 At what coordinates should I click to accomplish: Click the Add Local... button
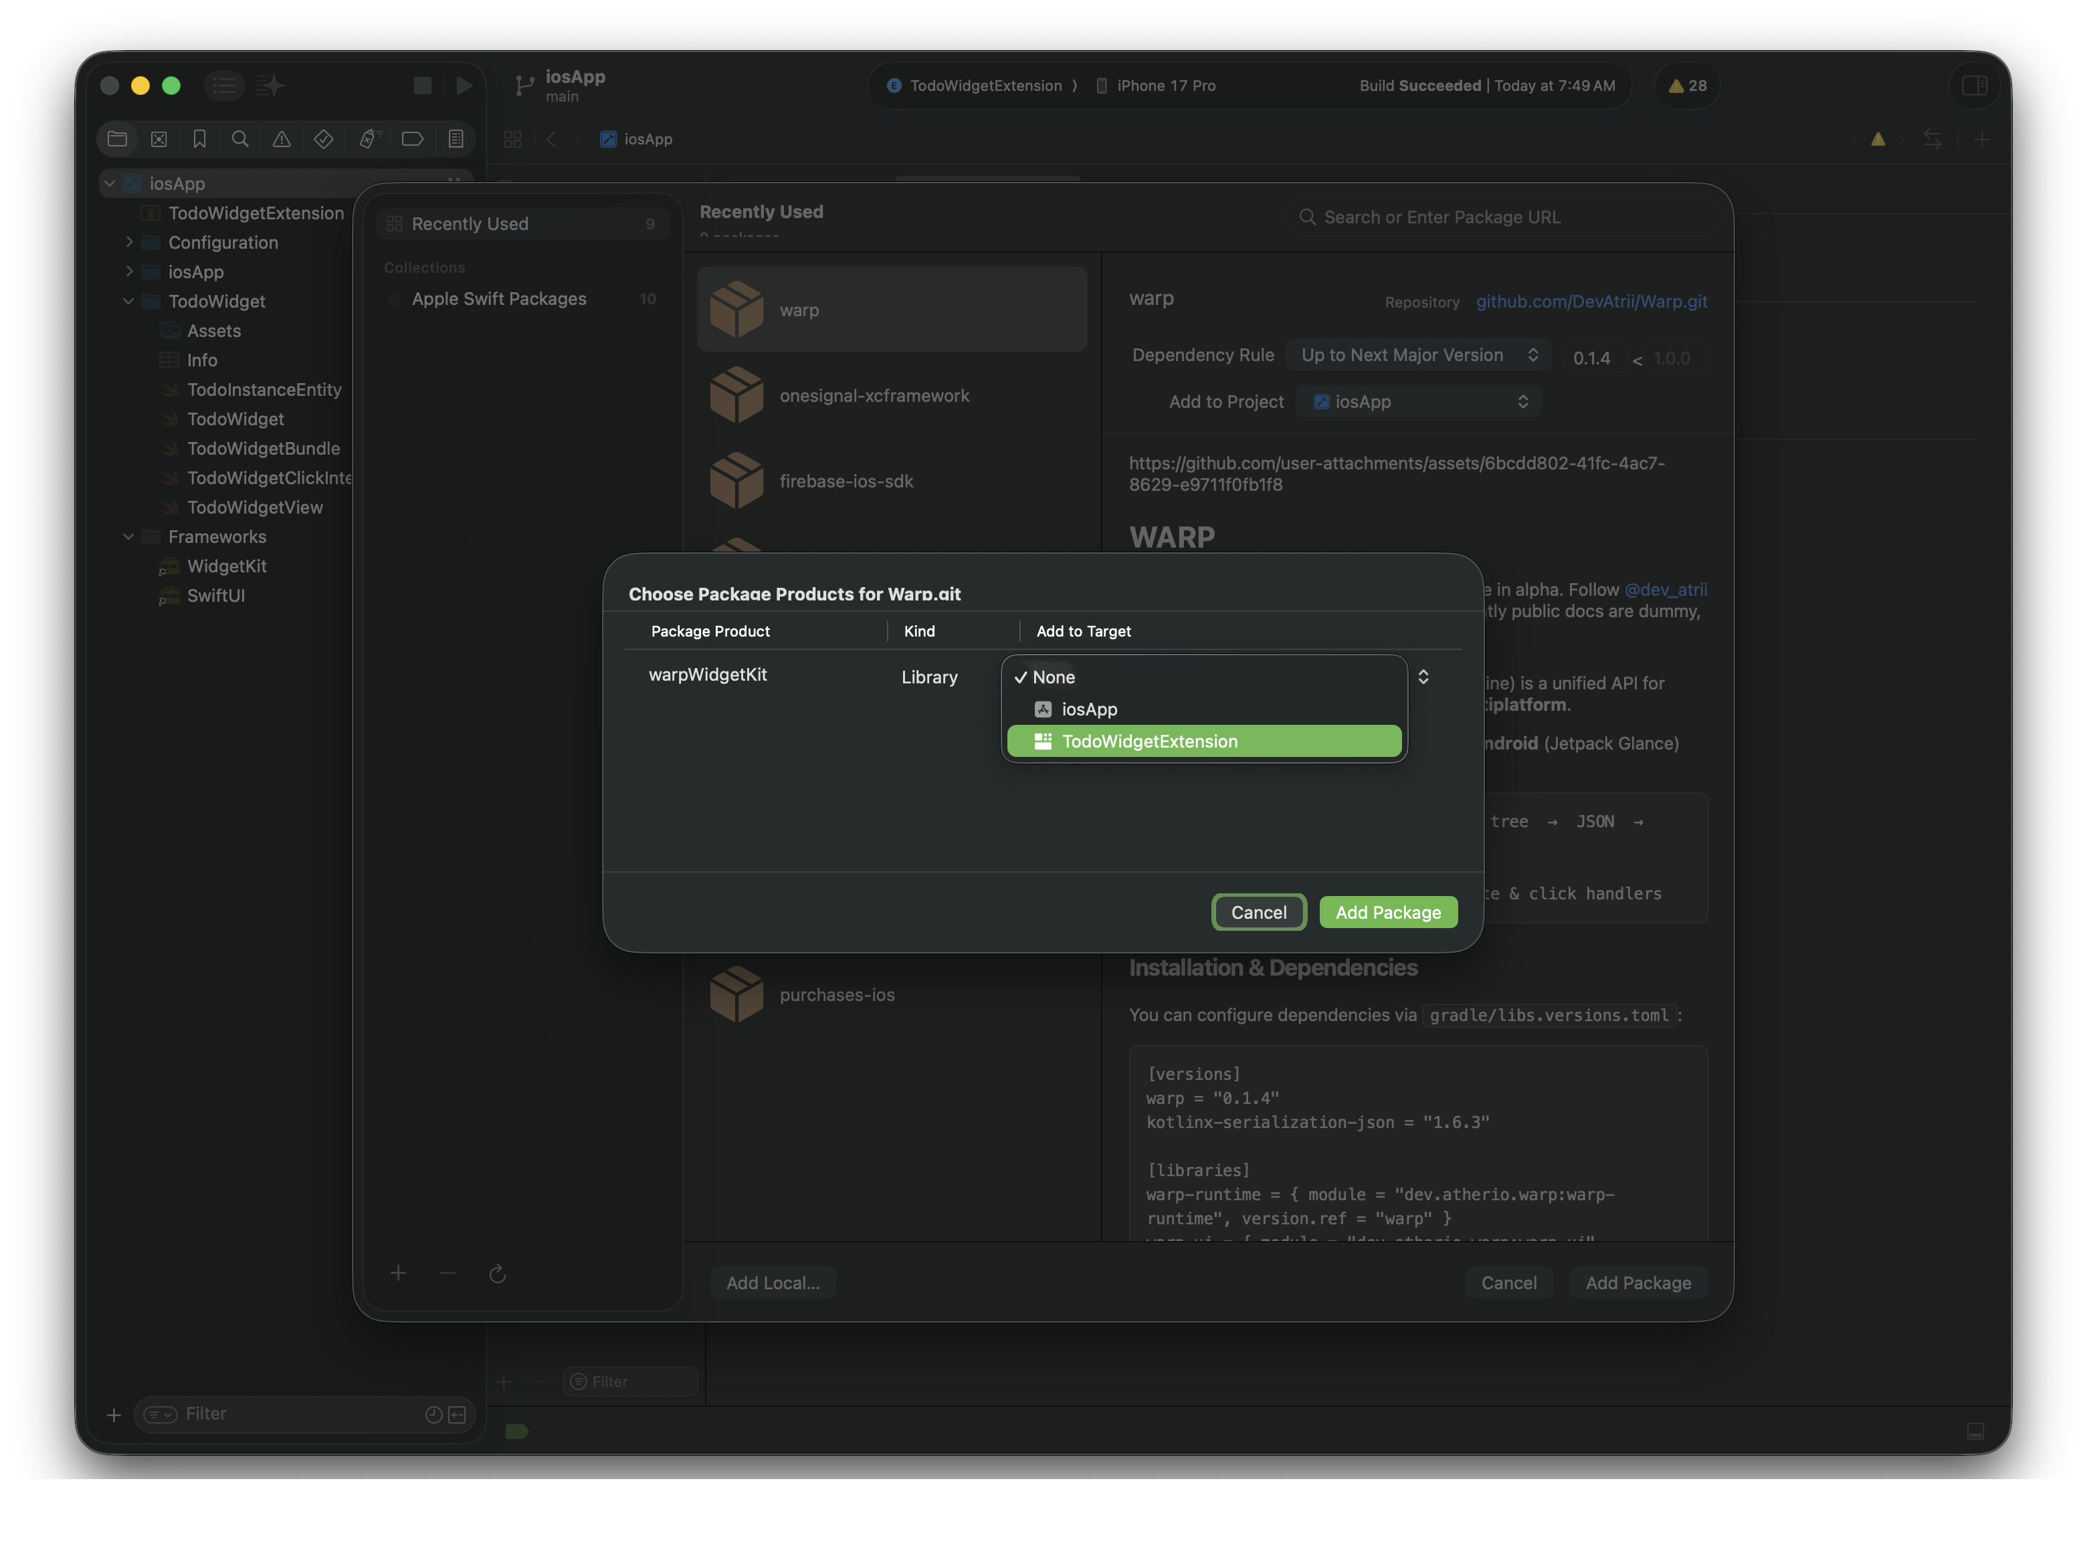pyautogui.click(x=773, y=1283)
